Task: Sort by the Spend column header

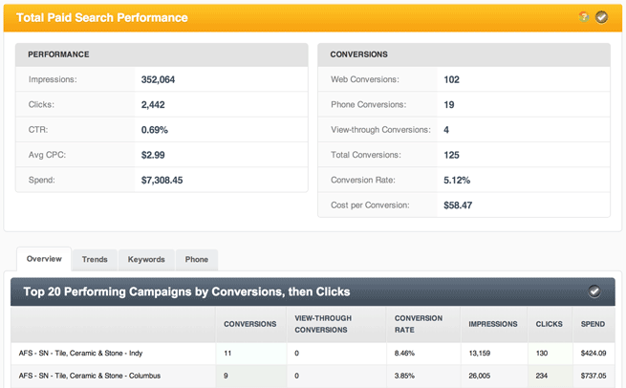Action: [x=593, y=324]
